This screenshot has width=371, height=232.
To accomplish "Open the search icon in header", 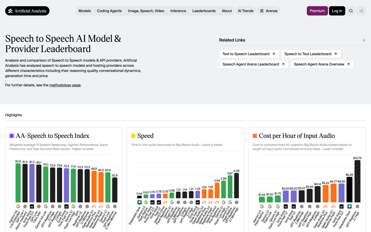I will pyautogui.click(x=351, y=11).
